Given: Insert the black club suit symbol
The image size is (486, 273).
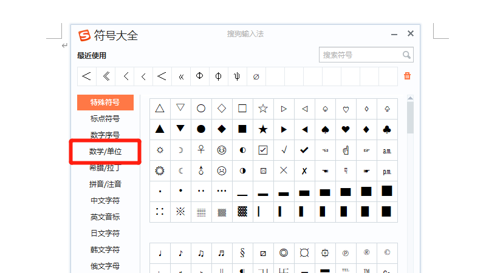Looking at the screenshot, I should (387, 129).
